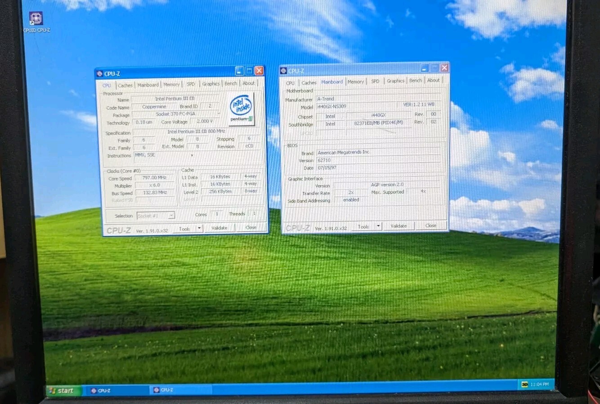Open the Mainboard tab in left CPU-Z window
This screenshot has height=404, width=600.
[148, 84]
